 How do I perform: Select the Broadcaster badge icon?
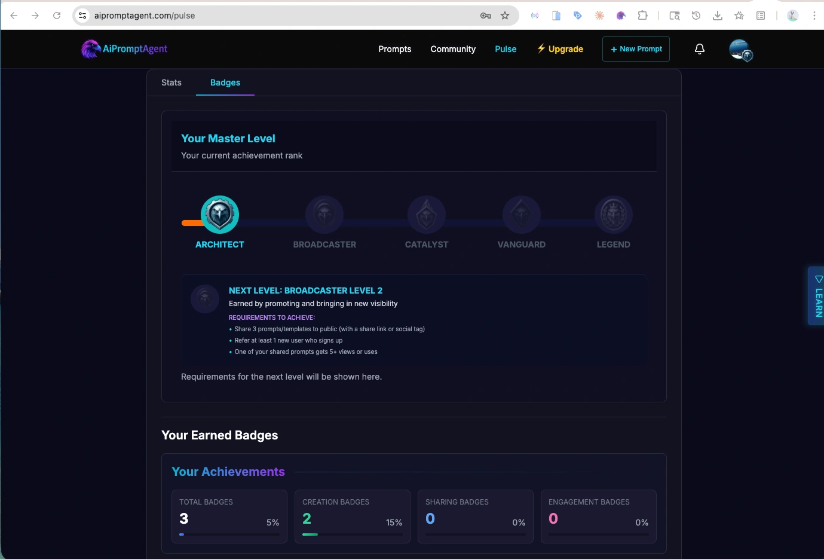[x=324, y=215]
